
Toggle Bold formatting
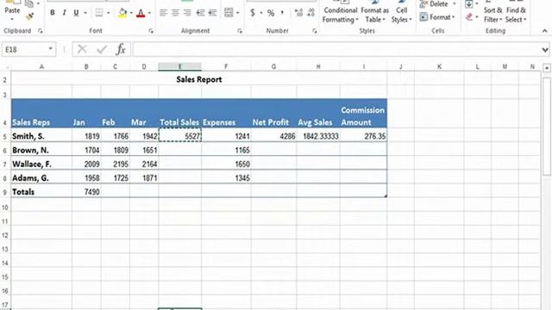click(x=53, y=13)
